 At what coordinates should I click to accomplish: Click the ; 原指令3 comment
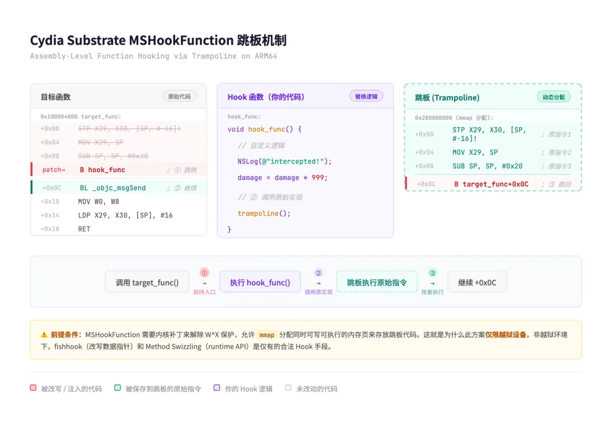tap(556, 166)
